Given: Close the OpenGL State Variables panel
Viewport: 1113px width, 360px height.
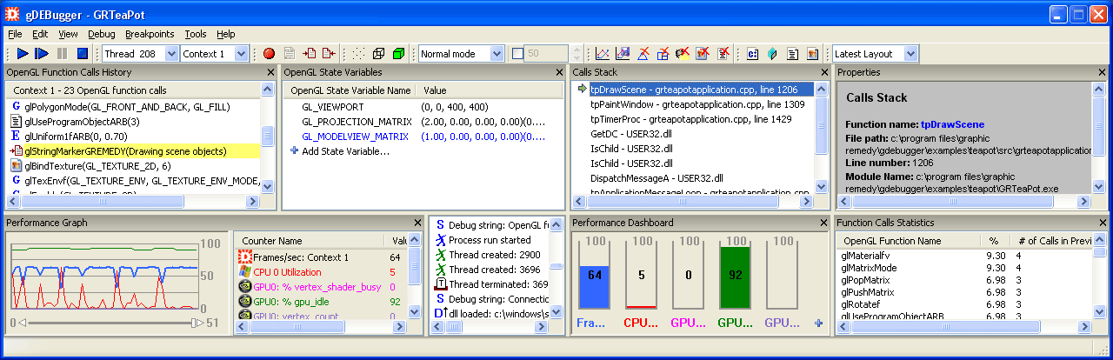Looking at the screenshot, I should click(557, 72).
